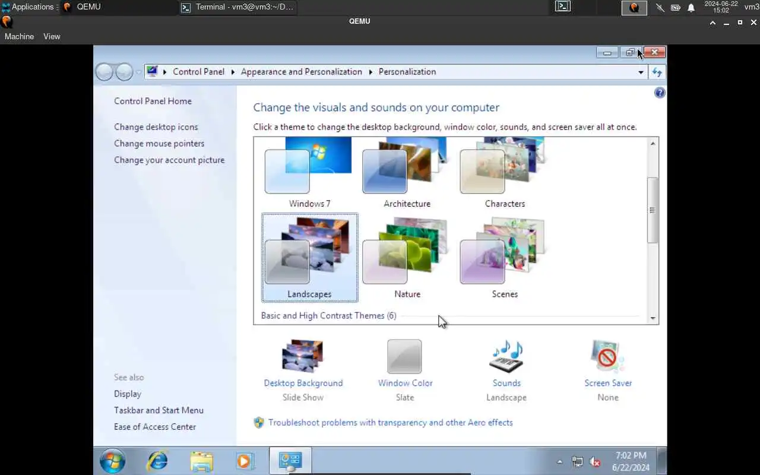The width and height of the screenshot is (760, 475).
Task: Select the Landscapes theme
Action: pos(309,258)
